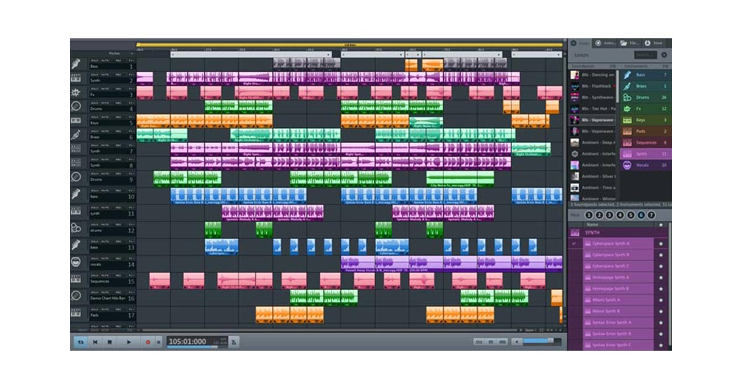This screenshot has width=742, height=389.
Task: Click the drum icon on track 9
Action: tap(76, 177)
